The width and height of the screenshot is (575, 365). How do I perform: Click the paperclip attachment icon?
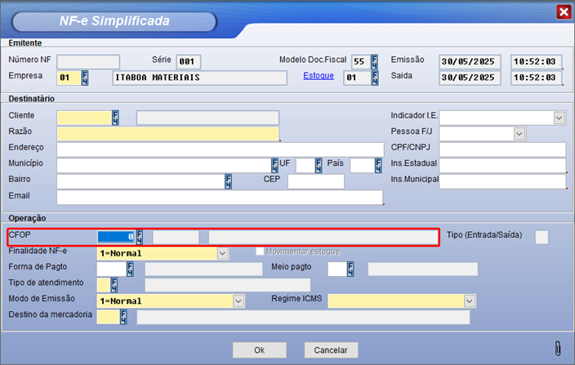(x=558, y=349)
